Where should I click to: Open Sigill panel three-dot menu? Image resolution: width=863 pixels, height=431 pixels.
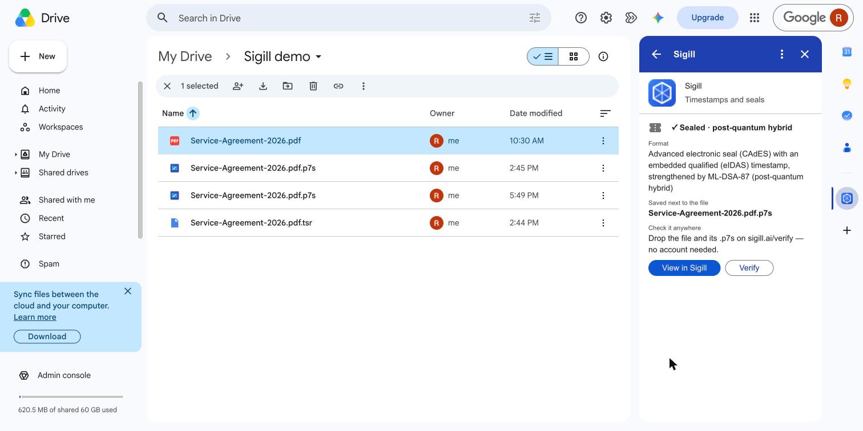(782, 54)
